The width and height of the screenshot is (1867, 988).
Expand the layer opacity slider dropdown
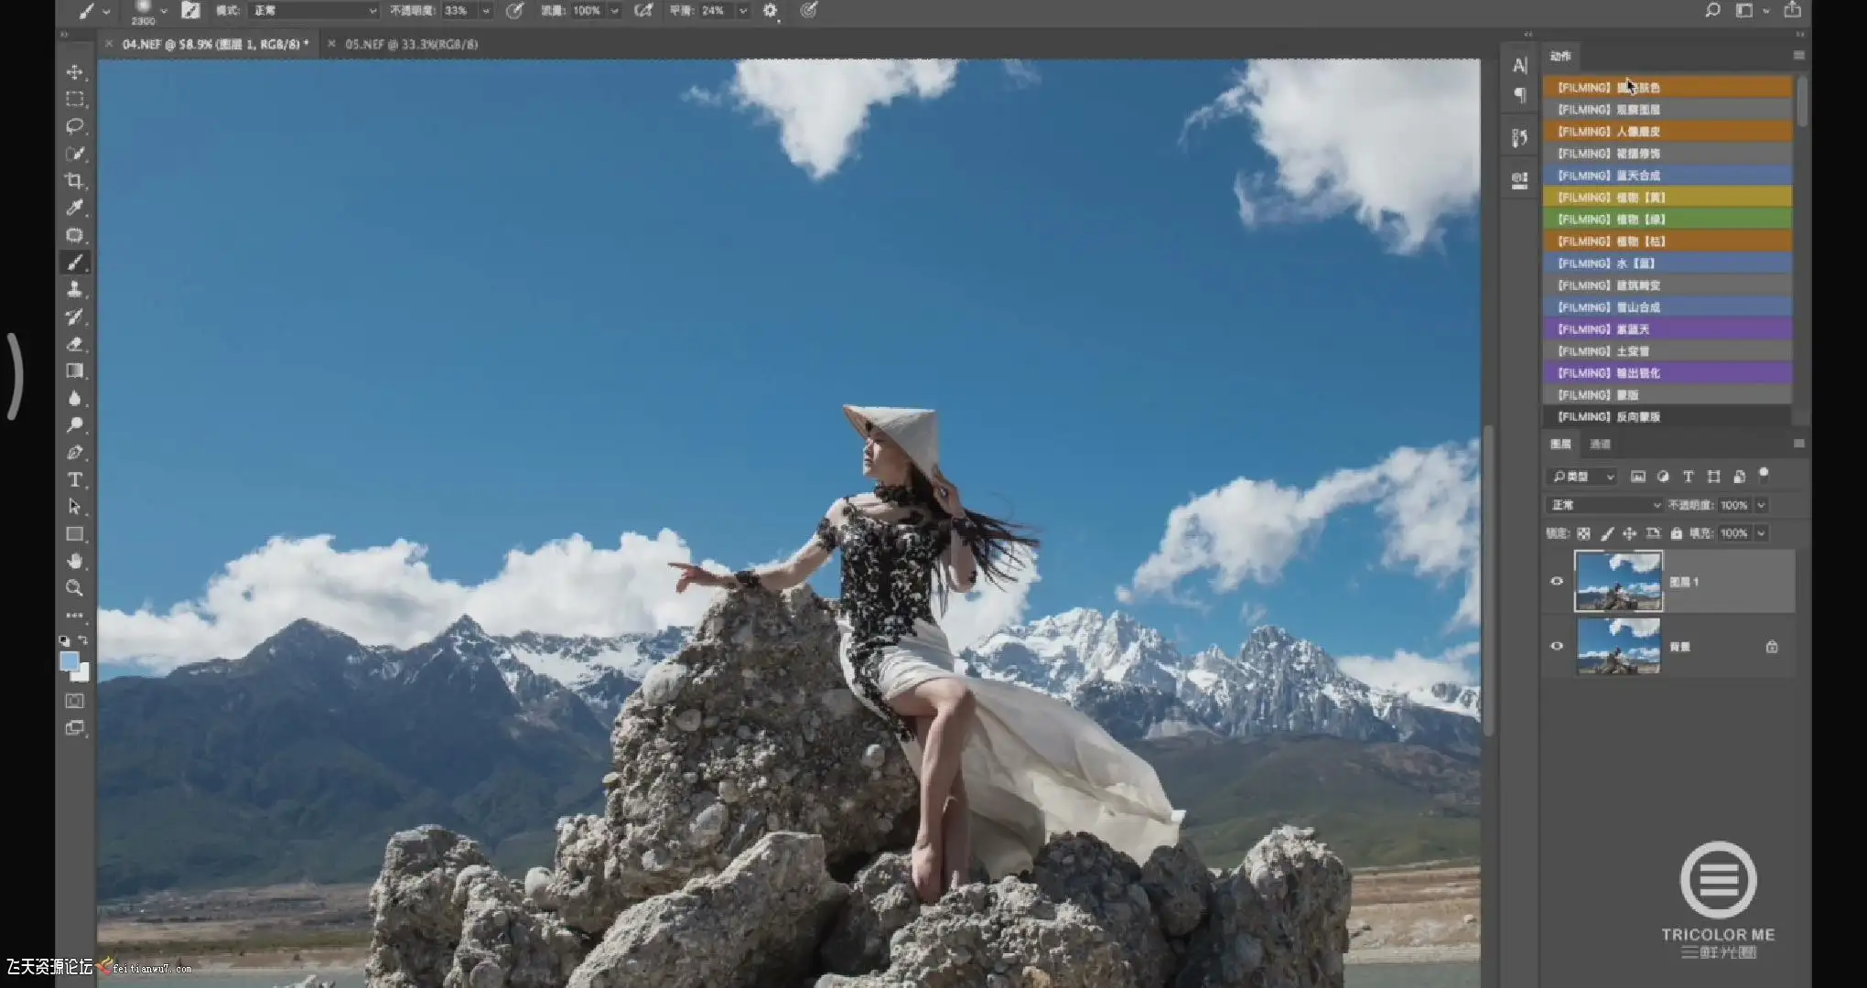(1761, 505)
